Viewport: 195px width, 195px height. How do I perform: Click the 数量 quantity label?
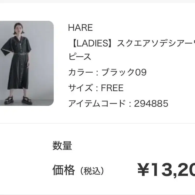click(x=62, y=145)
